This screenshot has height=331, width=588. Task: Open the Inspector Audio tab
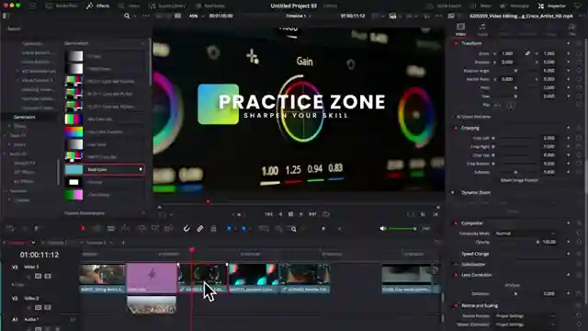(482, 29)
